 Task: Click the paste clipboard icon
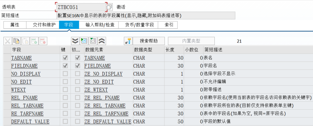(x=25, y=41)
